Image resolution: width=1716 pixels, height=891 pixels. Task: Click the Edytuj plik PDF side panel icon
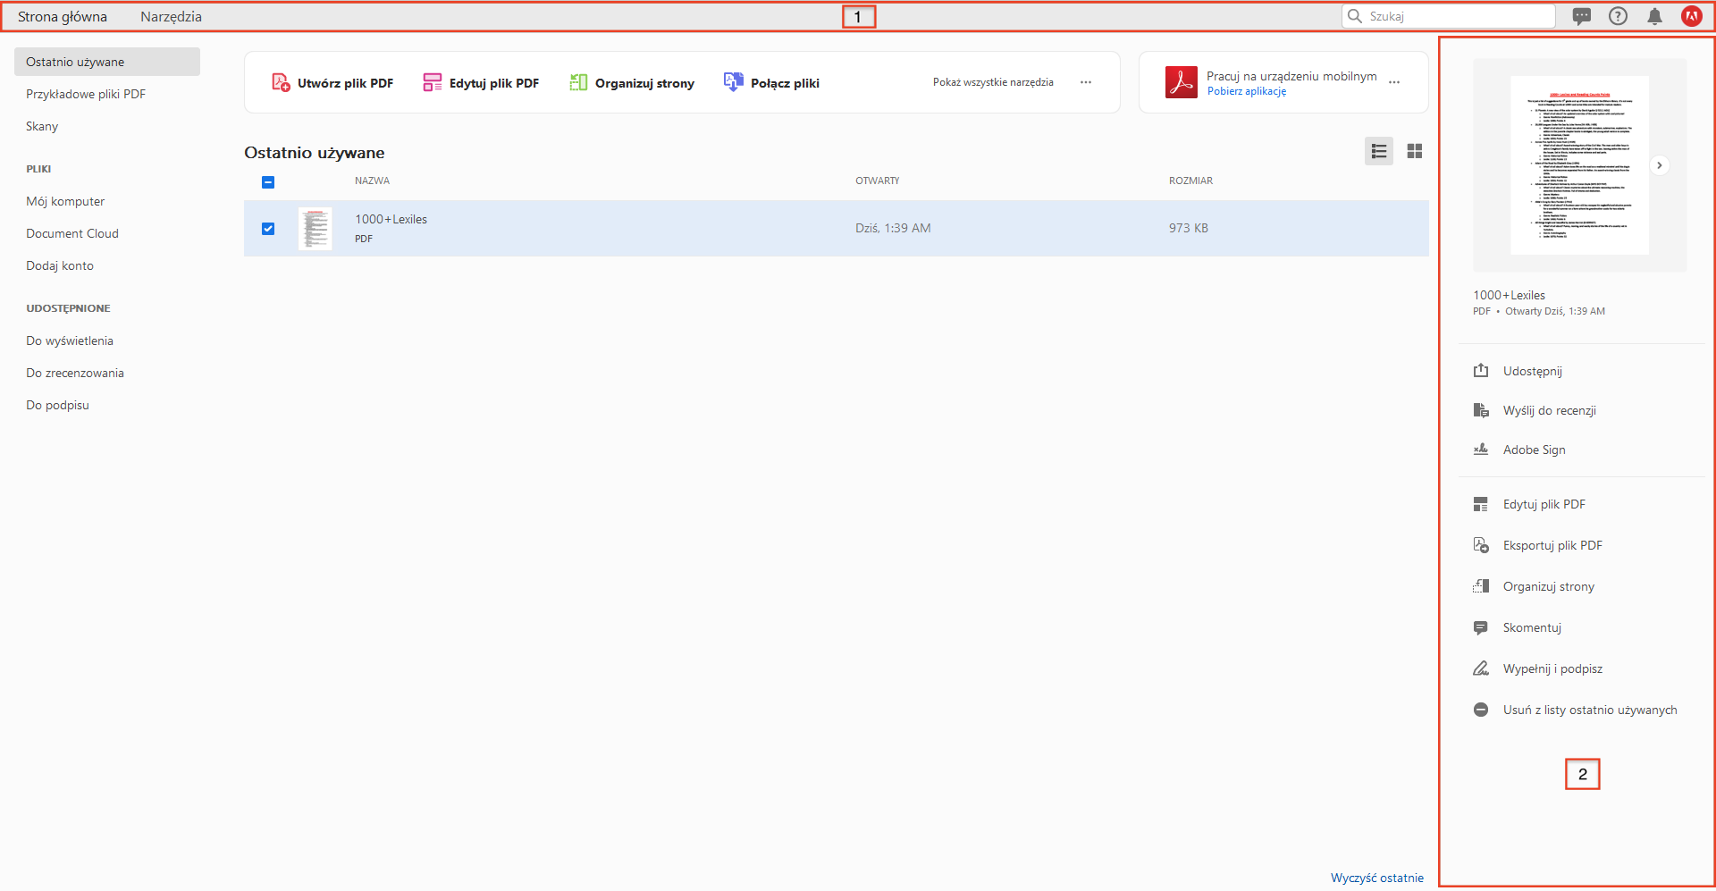pyautogui.click(x=1481, y=504)
